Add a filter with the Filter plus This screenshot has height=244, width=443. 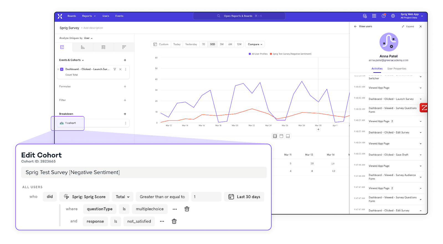pos(125,100)
